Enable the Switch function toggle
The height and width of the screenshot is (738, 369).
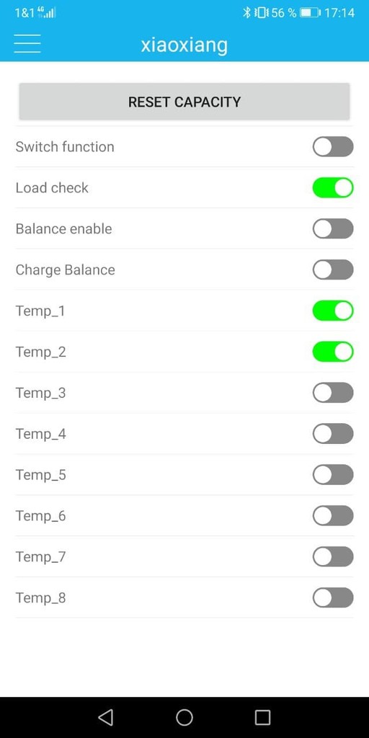(333, 146)
